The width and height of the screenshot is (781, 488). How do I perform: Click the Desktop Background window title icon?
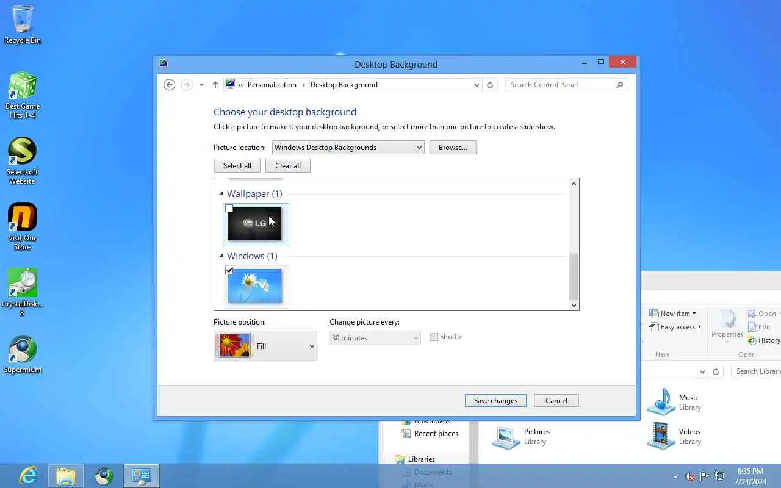[163, 63]
